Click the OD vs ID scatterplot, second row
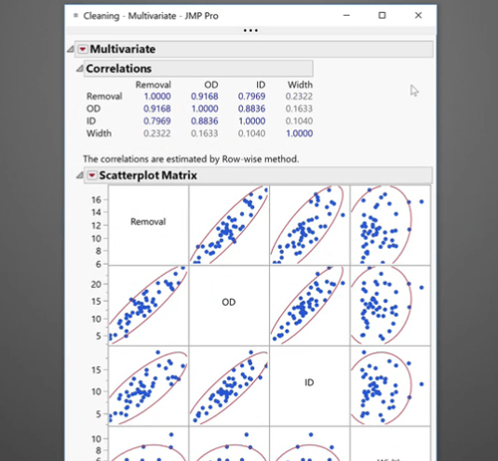The image size is (498, 461). pyautogui.click(x=310, y=306)
